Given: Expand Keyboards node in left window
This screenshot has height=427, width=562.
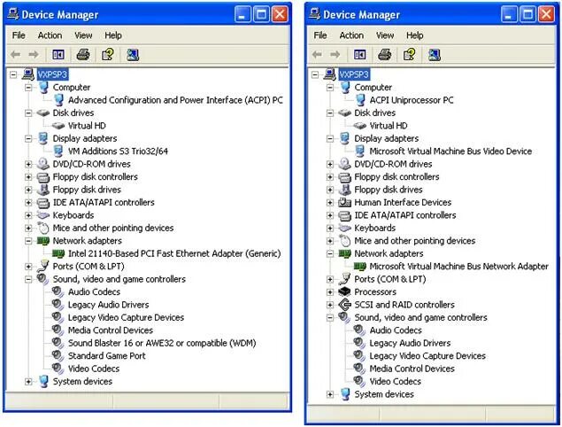Looking at the screenshot, I should (x=28, y=215).
